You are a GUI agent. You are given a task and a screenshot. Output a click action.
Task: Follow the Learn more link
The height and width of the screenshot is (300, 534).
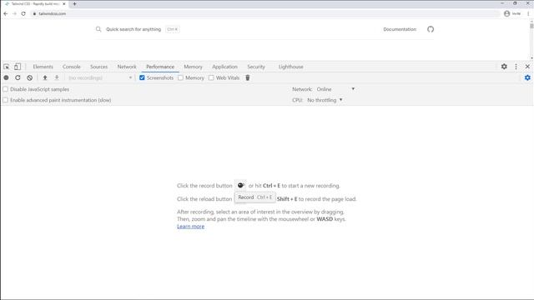(x=191, y=227)
